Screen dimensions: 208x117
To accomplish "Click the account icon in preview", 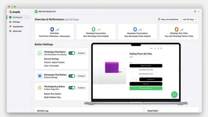I will [158, 48].
